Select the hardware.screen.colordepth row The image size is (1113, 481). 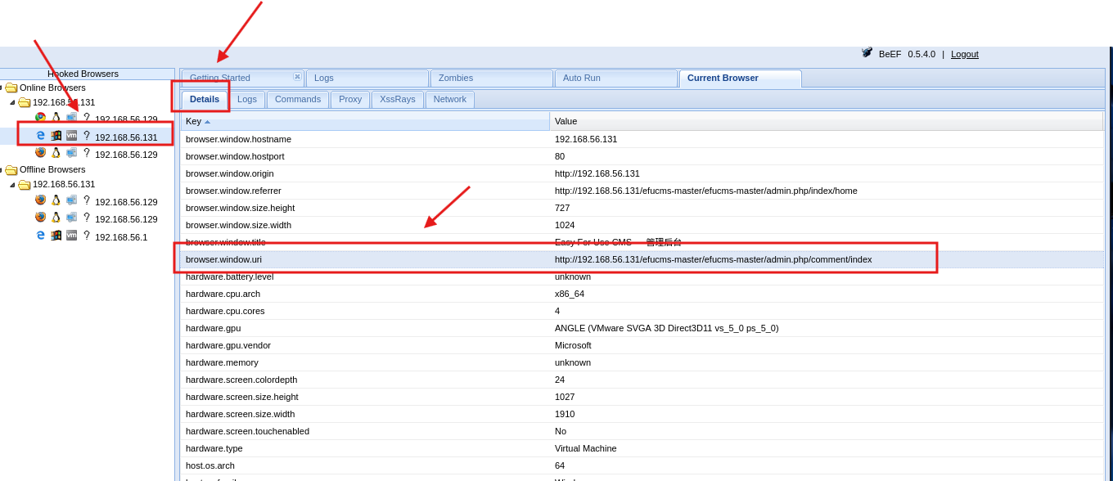coord(642,380)
